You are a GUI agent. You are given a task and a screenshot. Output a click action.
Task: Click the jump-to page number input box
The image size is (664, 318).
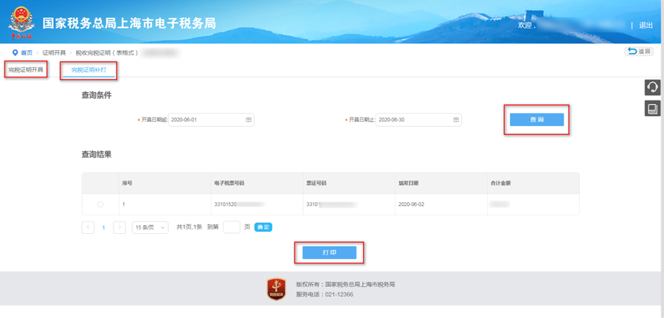(231, 227)
